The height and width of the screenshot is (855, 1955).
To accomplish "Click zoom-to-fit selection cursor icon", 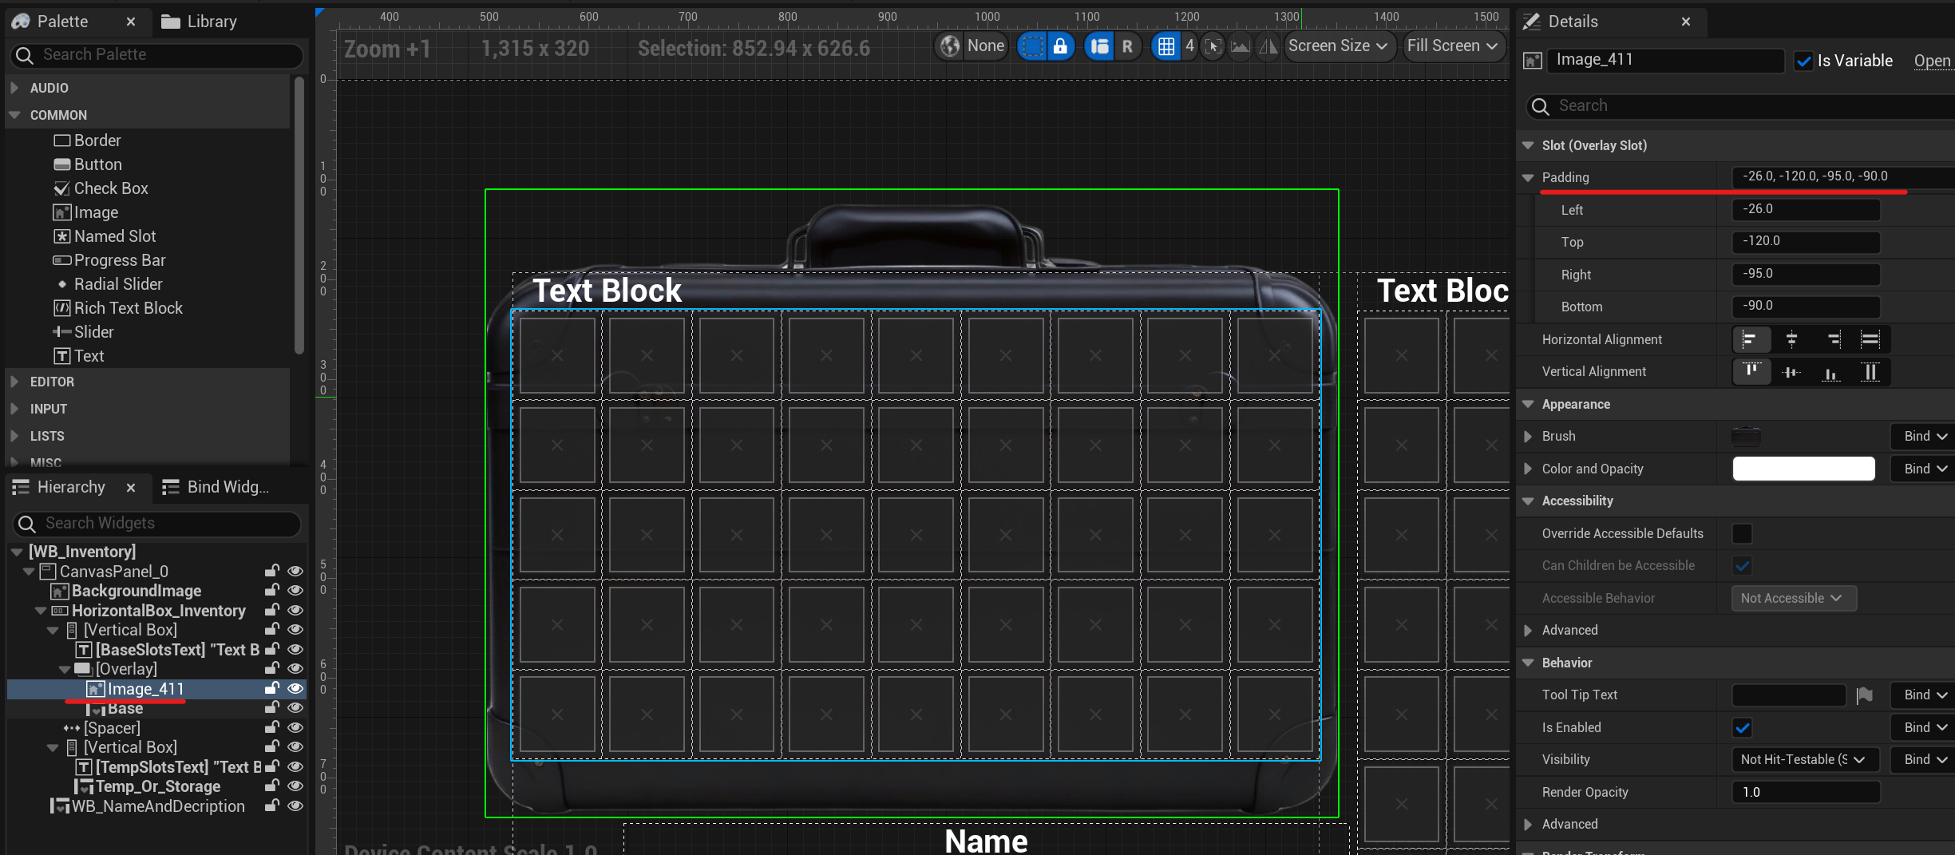I will 1213,46.
